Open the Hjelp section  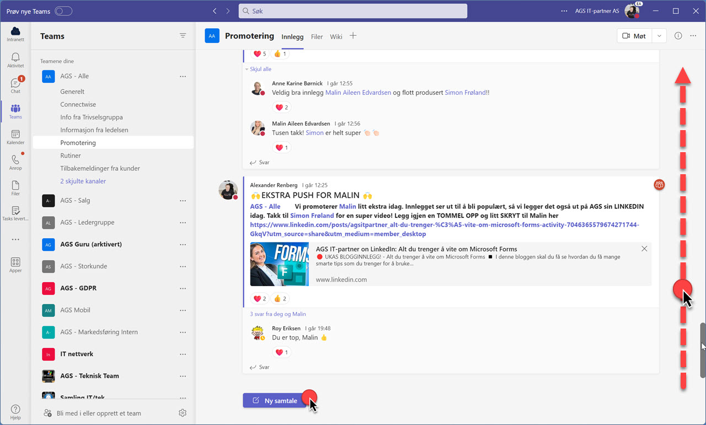[x=15, y=411]
